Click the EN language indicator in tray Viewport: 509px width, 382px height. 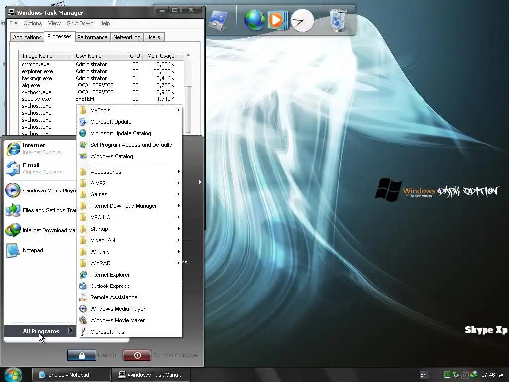424,375
